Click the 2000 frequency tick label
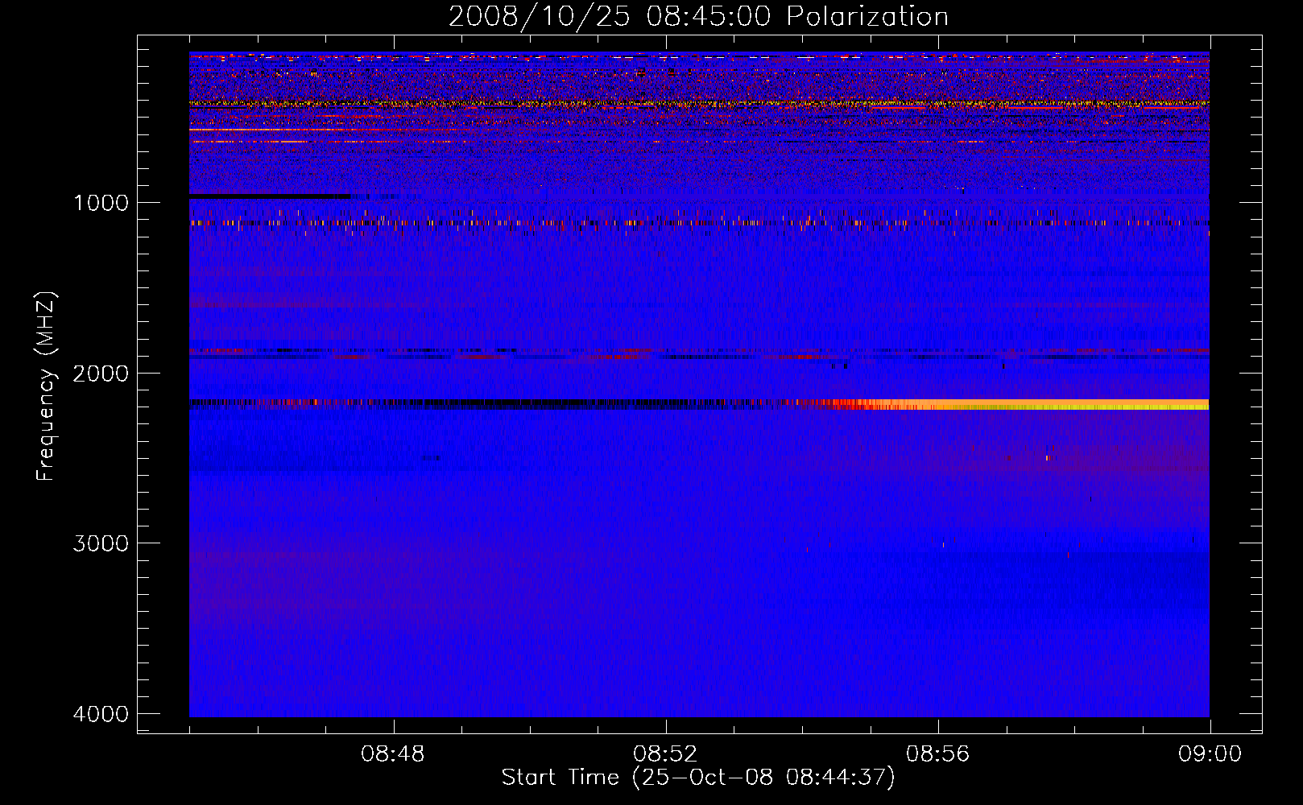This screenshot has width=1303, height=805. [101, 373]
